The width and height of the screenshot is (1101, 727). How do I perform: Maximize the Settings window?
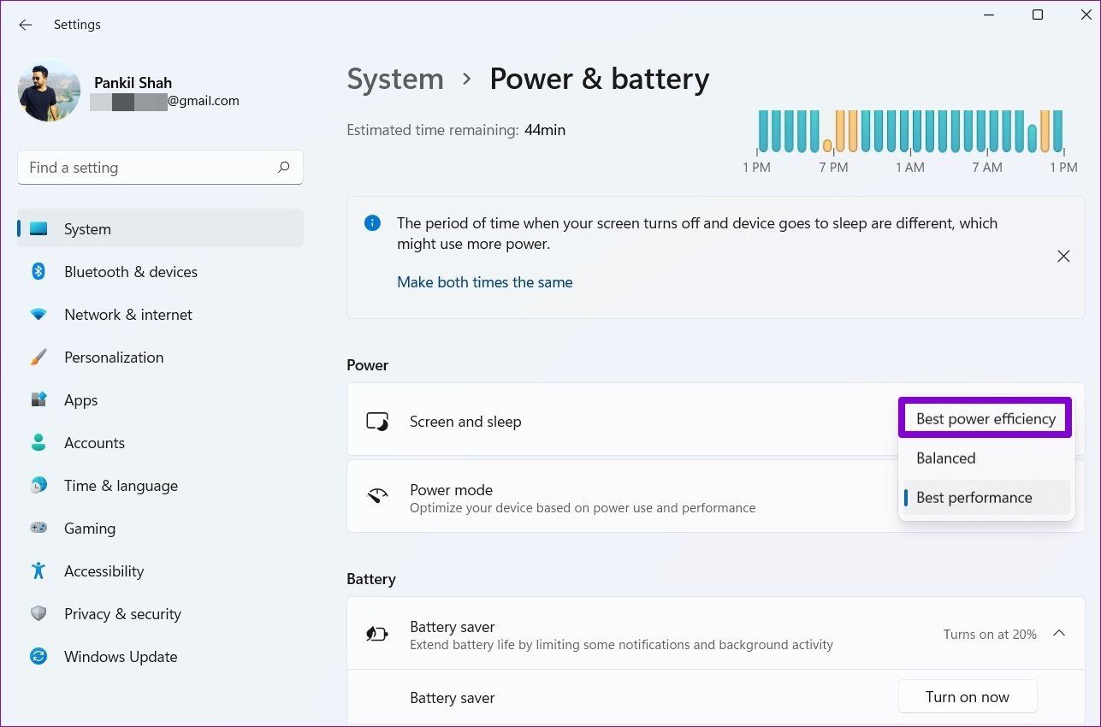tap(1038, 15)
